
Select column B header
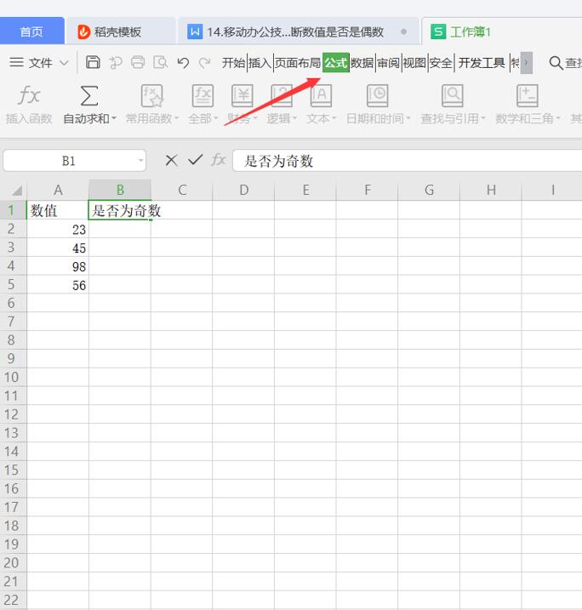(x=120, y=191)
